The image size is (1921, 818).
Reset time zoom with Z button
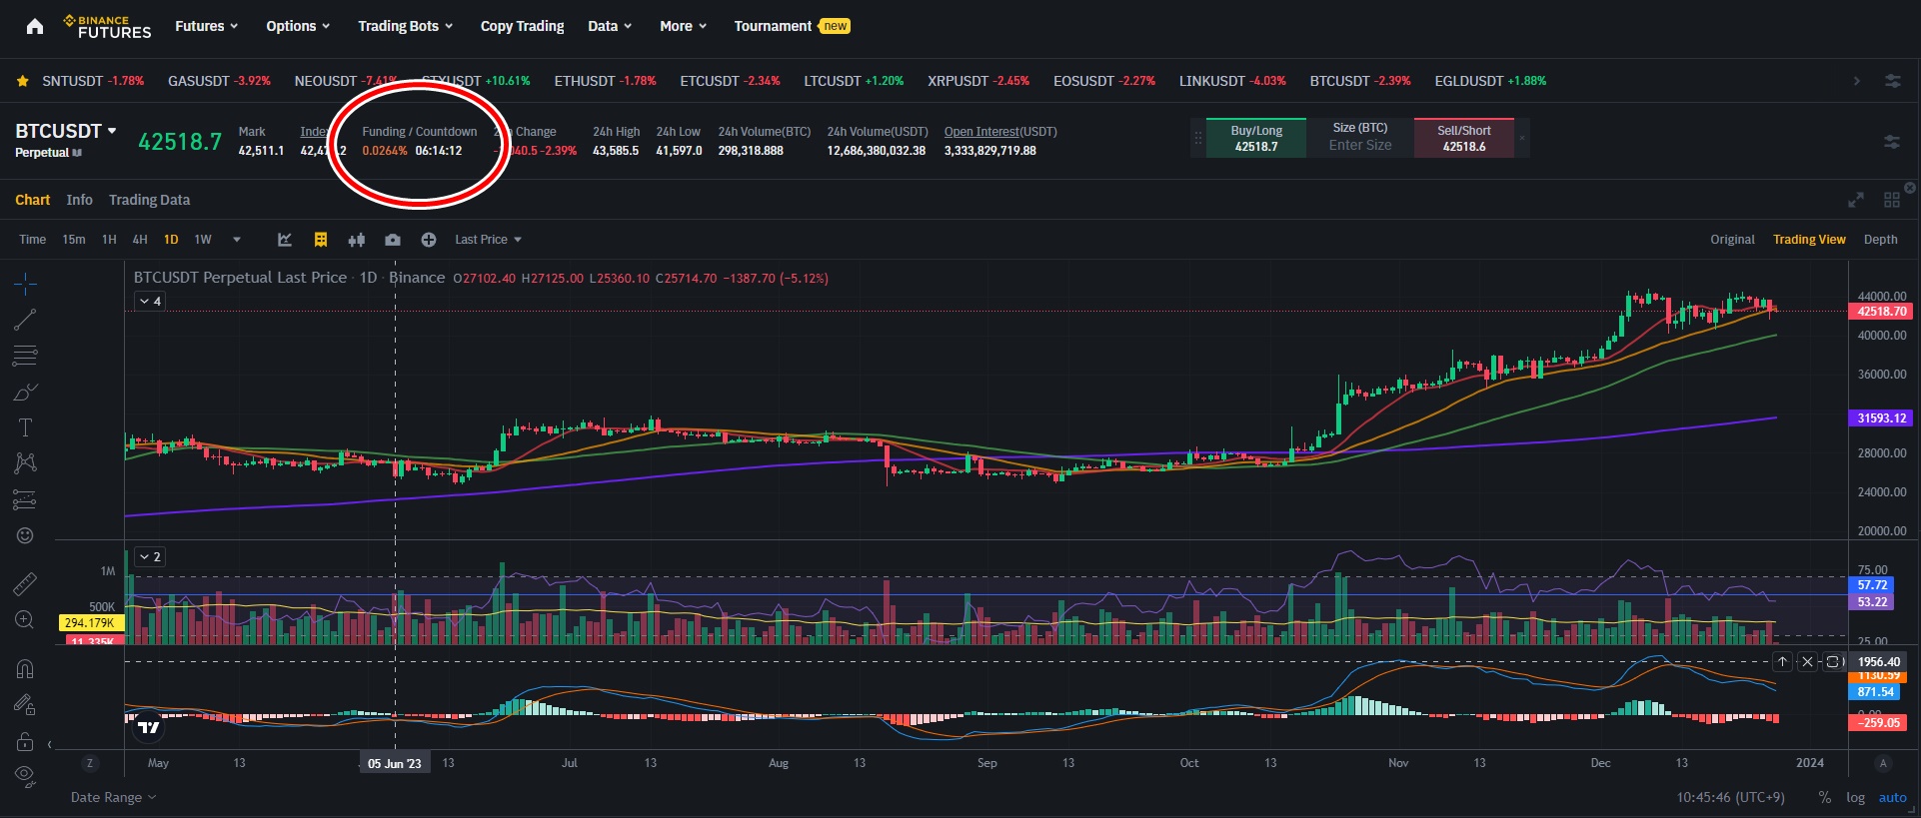coord(90,763)
